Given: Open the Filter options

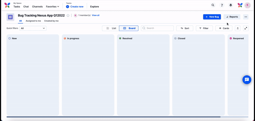Looking at the screenshot, I should pyautogui.click(x=204, y=28).
